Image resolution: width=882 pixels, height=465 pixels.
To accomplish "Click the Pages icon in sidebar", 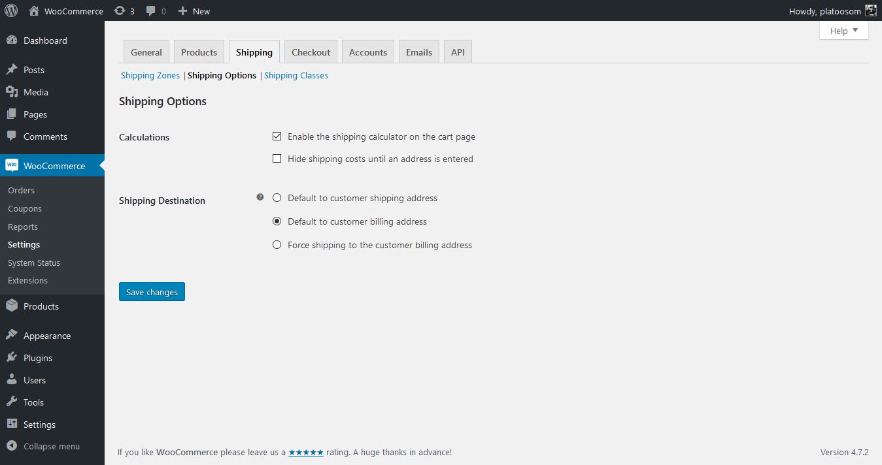I will tap(12, 114).
